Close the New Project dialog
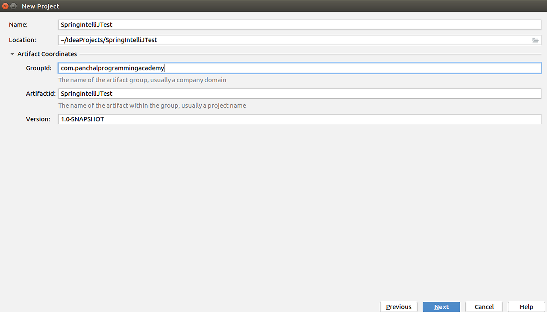Viewport: 547px width, 312px height. (x=4, y=6)
